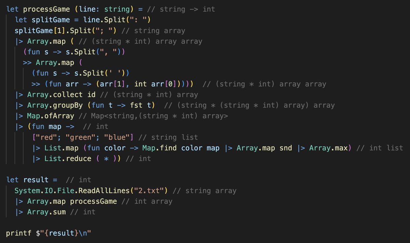Click 'Array.sum' function name
Image resolution: width=410 pixels, height=243 pixels.
click(46, 212)
